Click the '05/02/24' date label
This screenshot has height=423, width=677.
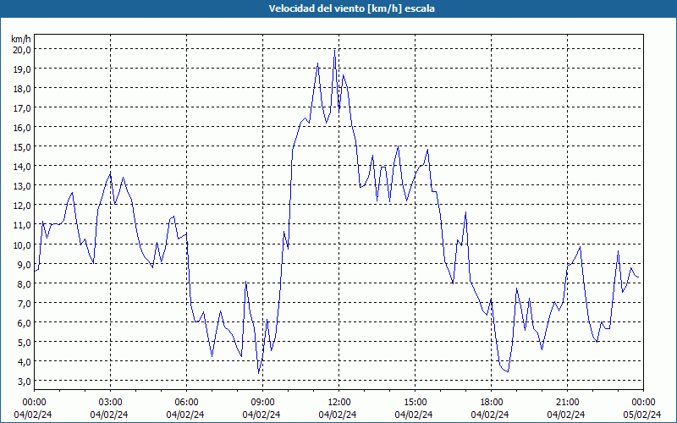(642, 415)
